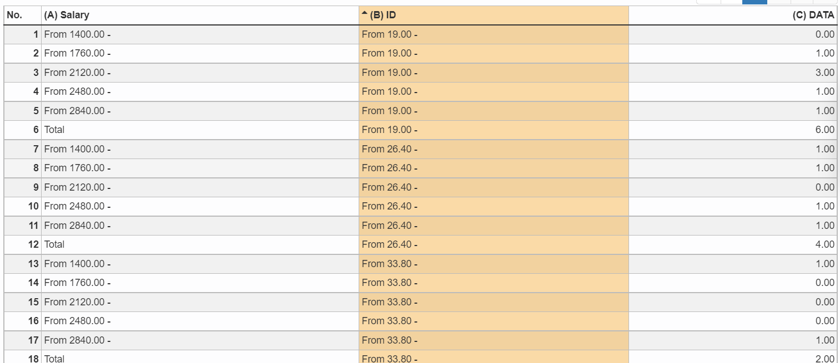Viewport: 840px width, 363px height.
Task: Sort table by (A) Salary column header
Action: (200, 16)
